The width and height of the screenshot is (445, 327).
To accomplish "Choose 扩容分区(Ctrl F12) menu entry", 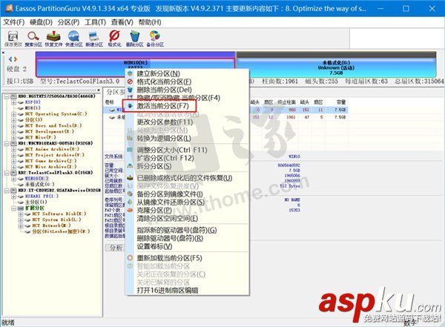I will click(x=187, y=158).
